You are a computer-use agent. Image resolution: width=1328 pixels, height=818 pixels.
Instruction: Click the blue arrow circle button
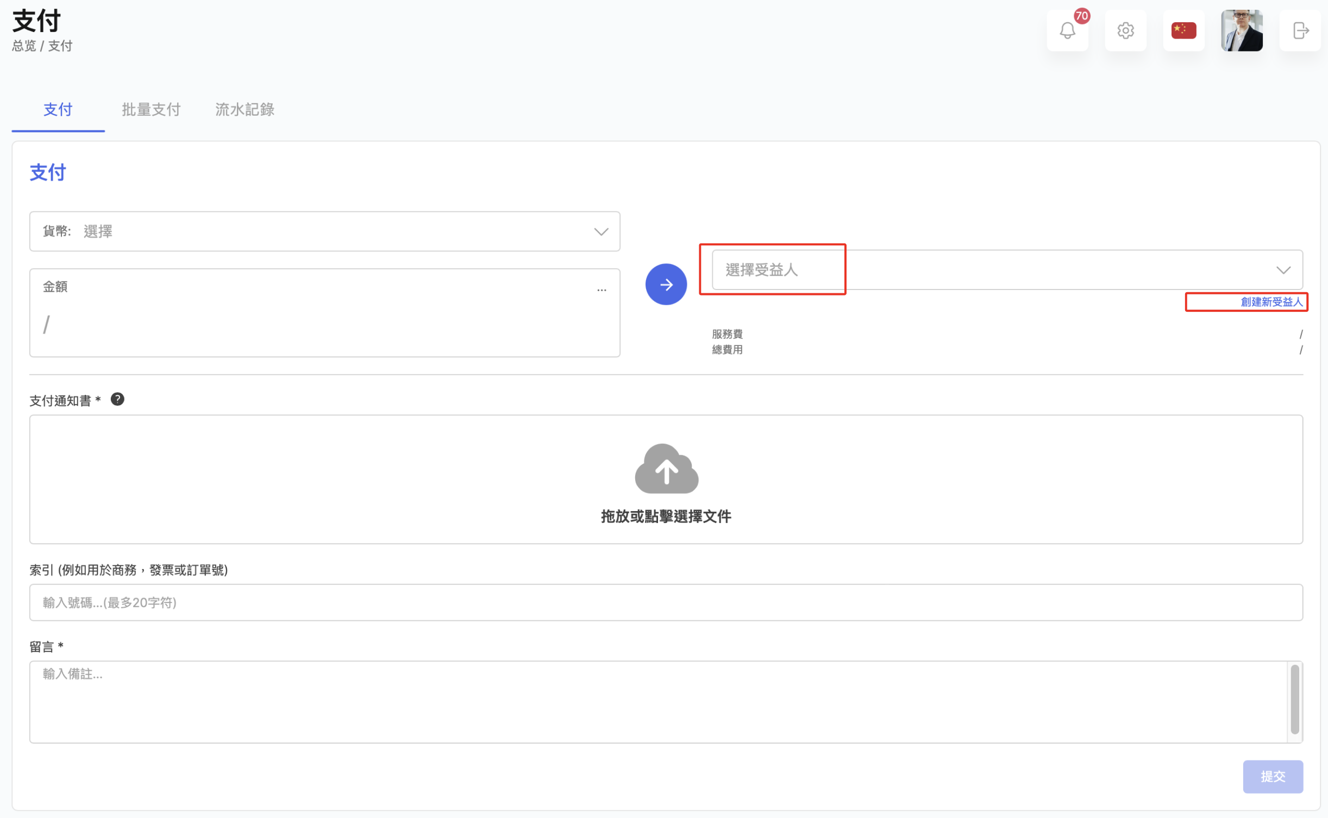pyautogui.click(x=666, y=284)
